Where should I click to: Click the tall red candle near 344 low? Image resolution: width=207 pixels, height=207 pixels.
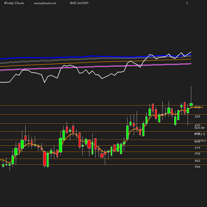coord(45,159)
